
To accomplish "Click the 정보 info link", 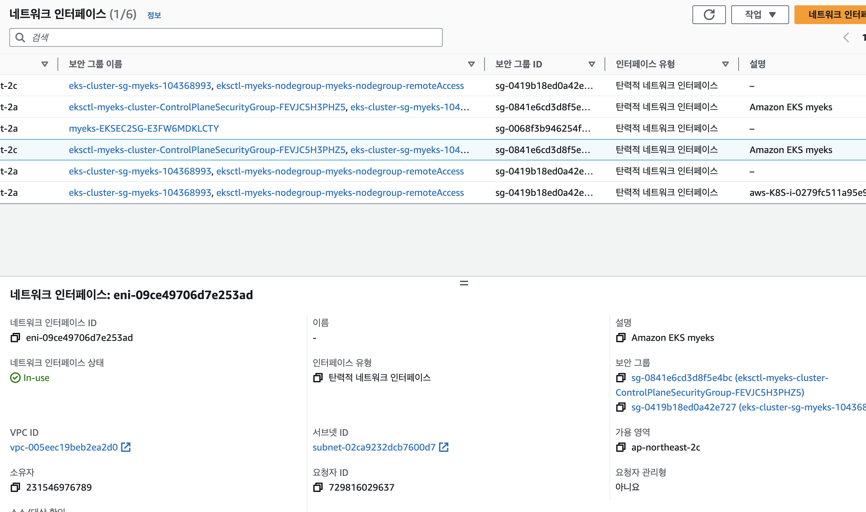I will 154,15.
